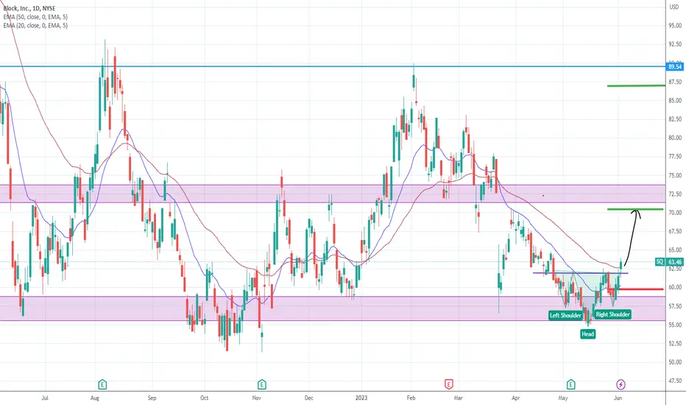686x405 pixels.
Task: Select the upper green target line near 87
Action: [636, 86]
